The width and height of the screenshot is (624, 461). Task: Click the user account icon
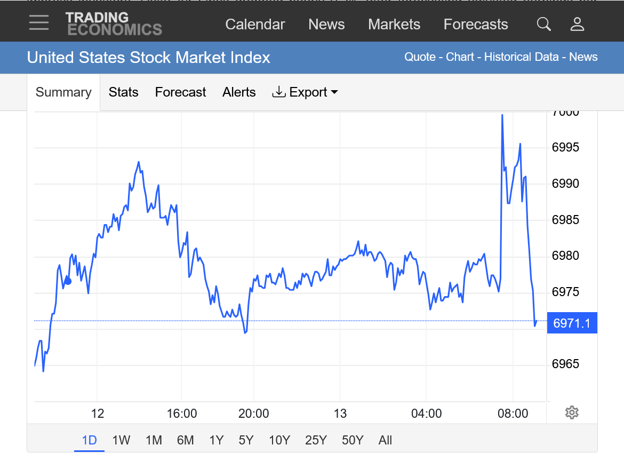click(577, 24)
